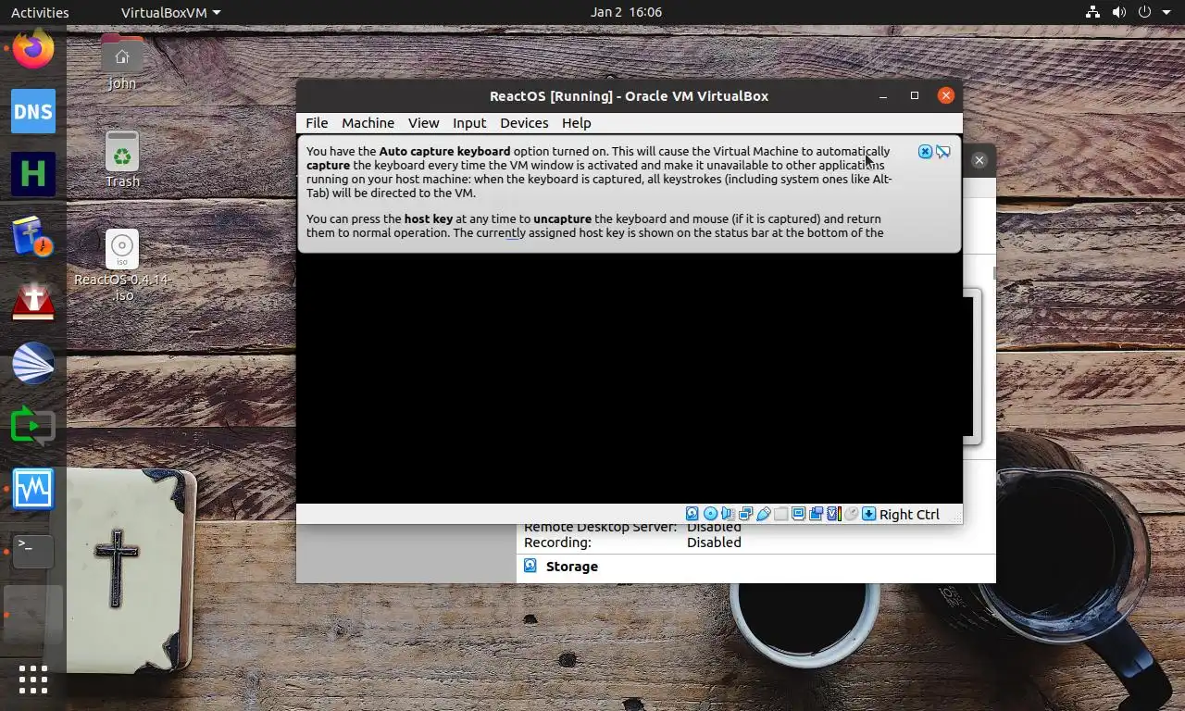1185x711 pixels.
Task: Open the green H app in dock
Action: coord(33,174)
